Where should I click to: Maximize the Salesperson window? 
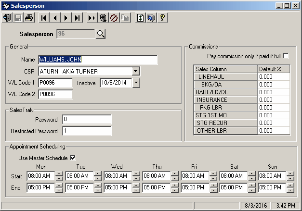(287, 6)
